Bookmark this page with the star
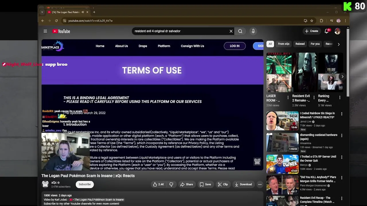The image size is (367, 206). (312, 21)
